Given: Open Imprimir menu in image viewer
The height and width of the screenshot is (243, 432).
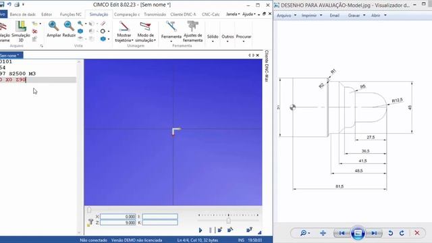Looking at the screenshot, I should (312, 16).
